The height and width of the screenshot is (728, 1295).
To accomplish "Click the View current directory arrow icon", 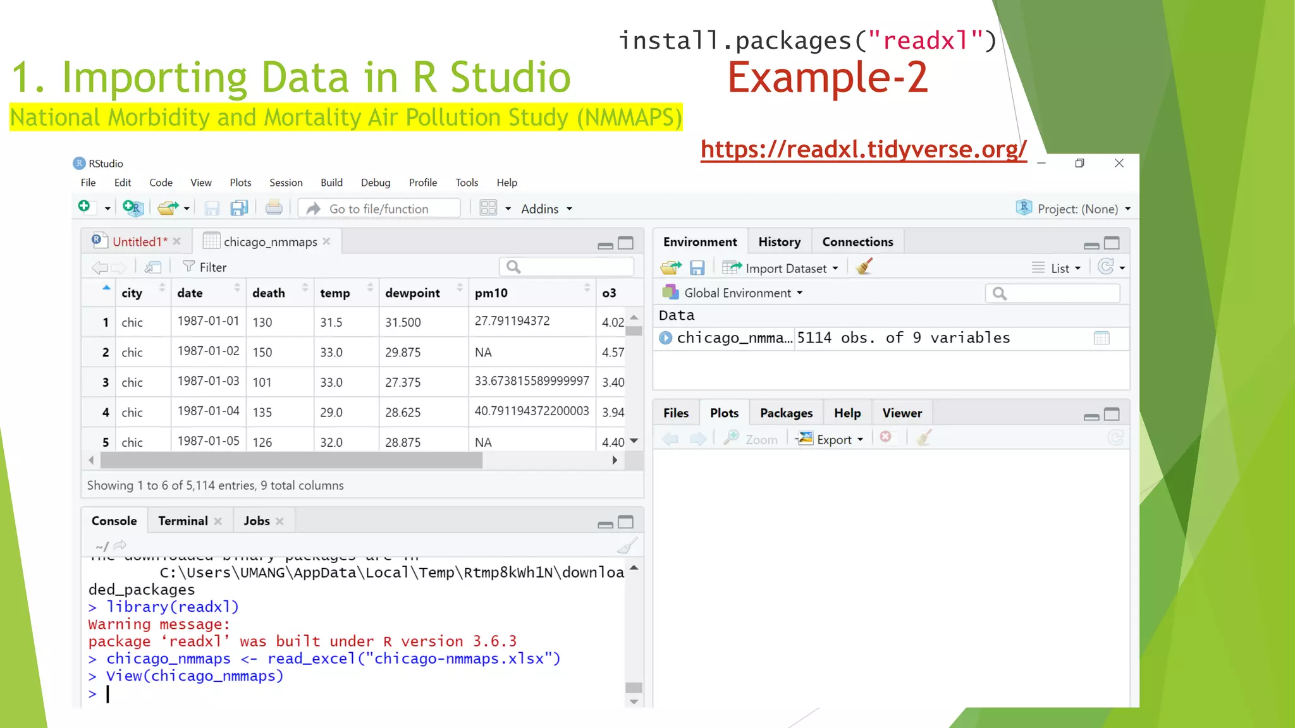I will pyautogui.click(x=120, y=545).
